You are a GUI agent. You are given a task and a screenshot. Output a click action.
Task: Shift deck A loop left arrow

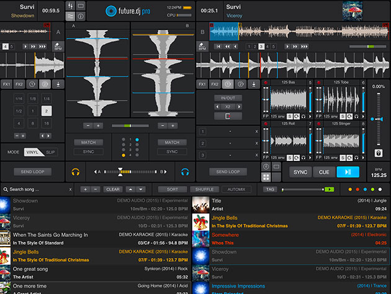42,136
